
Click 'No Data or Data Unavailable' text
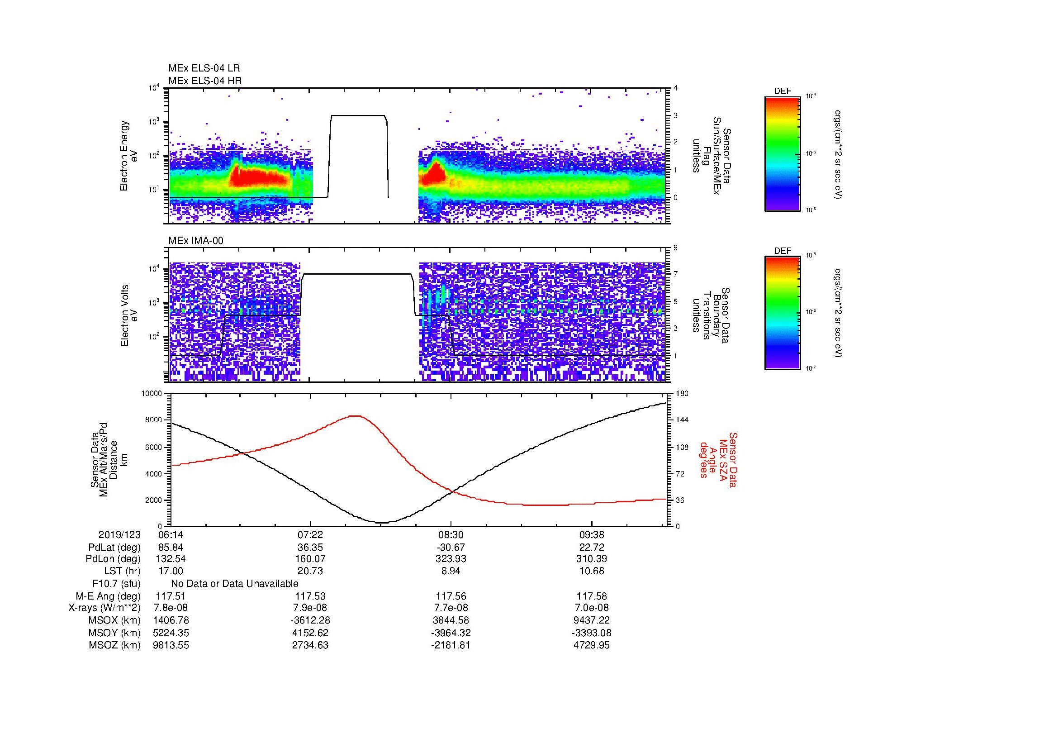click(x=235, y=583)
